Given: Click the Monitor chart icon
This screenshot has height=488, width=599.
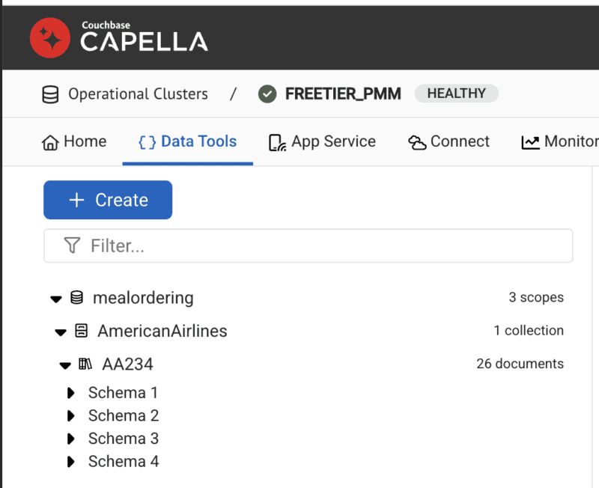Looking at the screenshot, I should tap(530, 142).
